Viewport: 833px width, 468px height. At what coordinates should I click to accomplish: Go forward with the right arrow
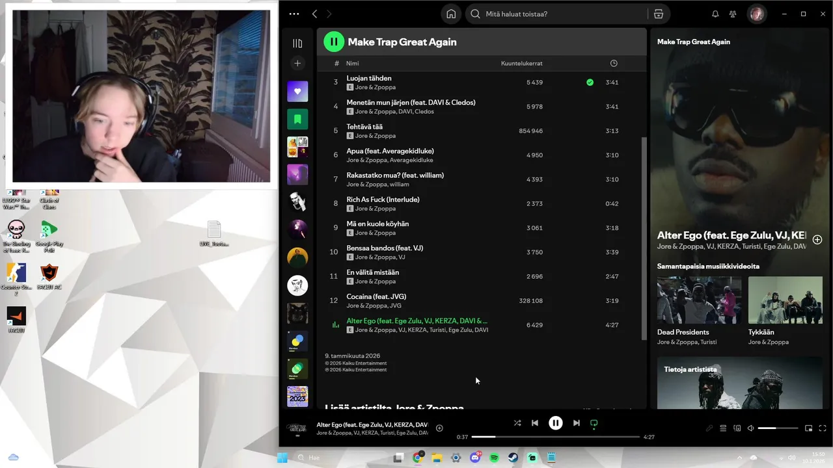click(x=329, y=14)
